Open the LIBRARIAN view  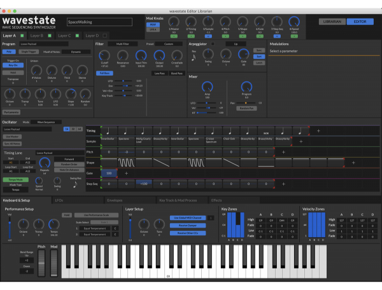332,22
